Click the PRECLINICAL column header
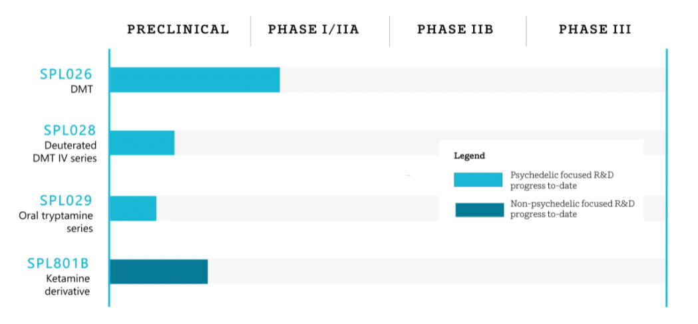The width and height of the screenshot is (698, 324). click(x=178, y=29)
